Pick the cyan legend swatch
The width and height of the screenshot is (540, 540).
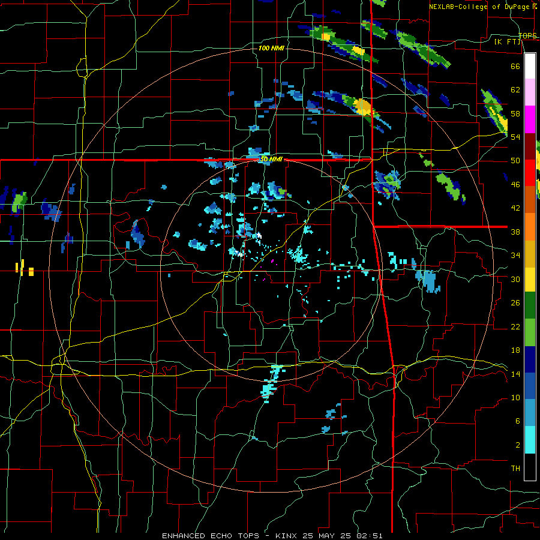pos(530,440)
